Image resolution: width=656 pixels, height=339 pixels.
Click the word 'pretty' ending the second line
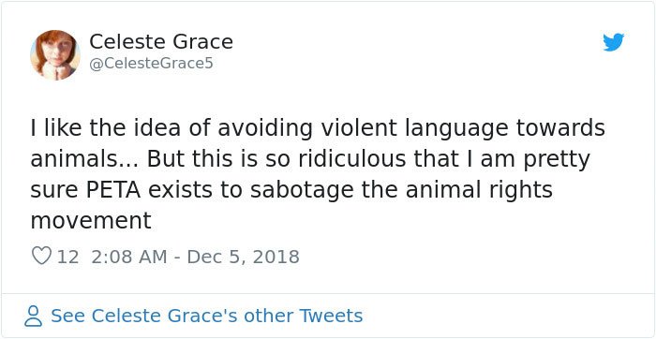point(559,160)
